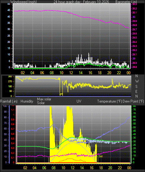Pick hour 06 below the windspeed chart
This screenshot has height=172, width=145.
pos(42,73)
